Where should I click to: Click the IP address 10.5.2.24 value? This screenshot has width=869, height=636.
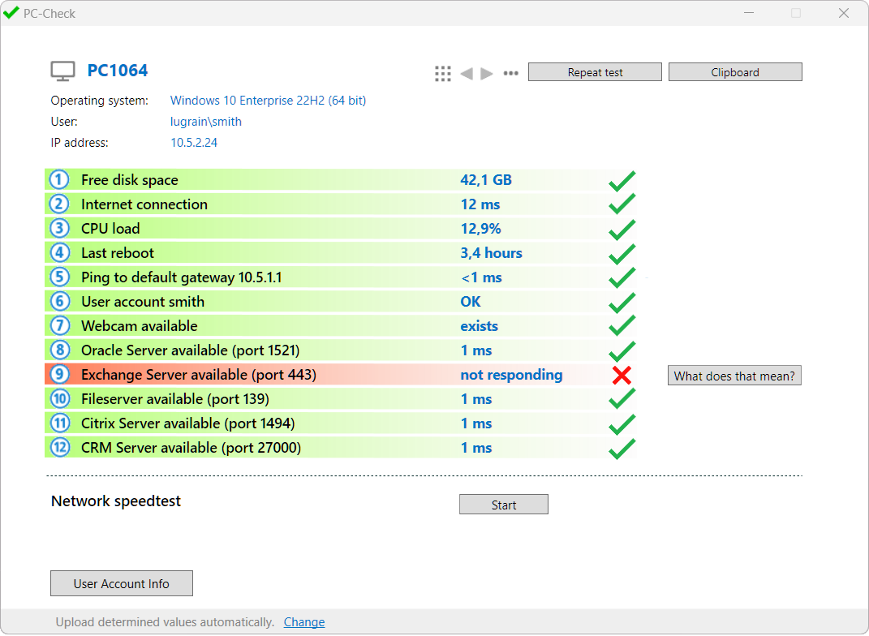(x=194, y=143)
